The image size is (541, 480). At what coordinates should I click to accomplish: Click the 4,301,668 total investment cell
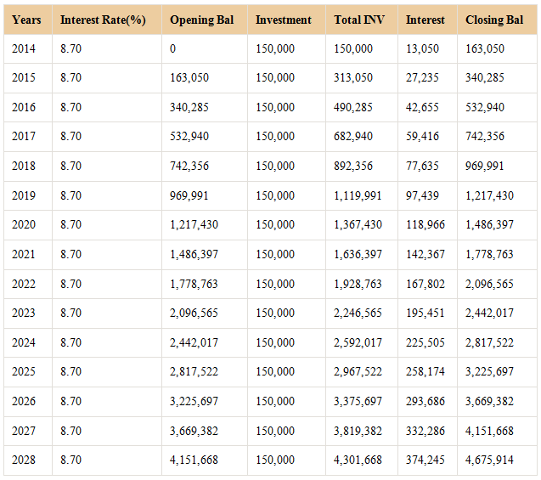pos(358,460)
